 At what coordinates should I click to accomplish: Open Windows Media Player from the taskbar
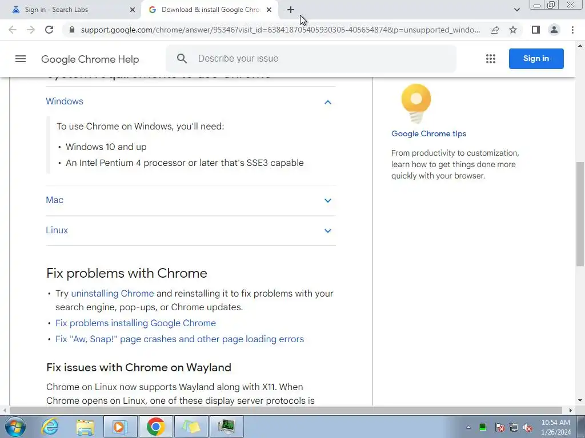[120, 427]
